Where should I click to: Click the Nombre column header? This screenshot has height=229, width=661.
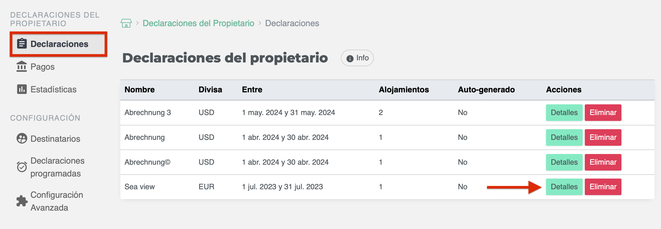[x=140, y=90]
